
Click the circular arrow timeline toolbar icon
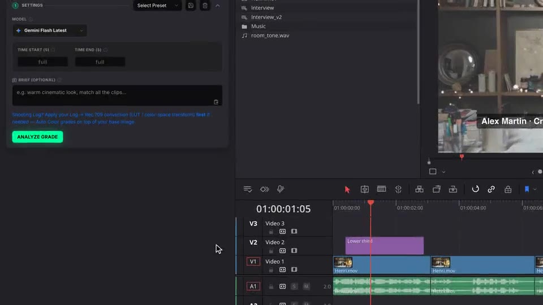click(x=476, y=189)
